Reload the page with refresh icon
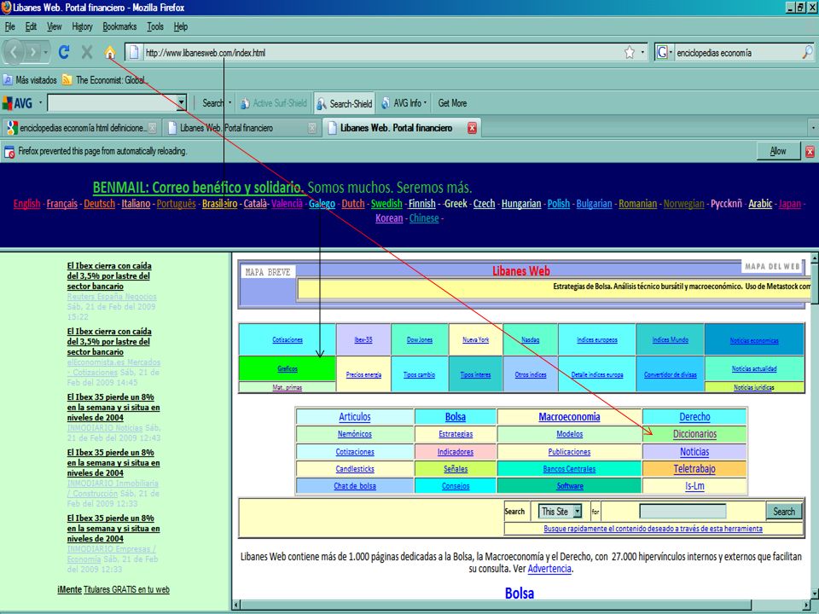 point(64,52)
